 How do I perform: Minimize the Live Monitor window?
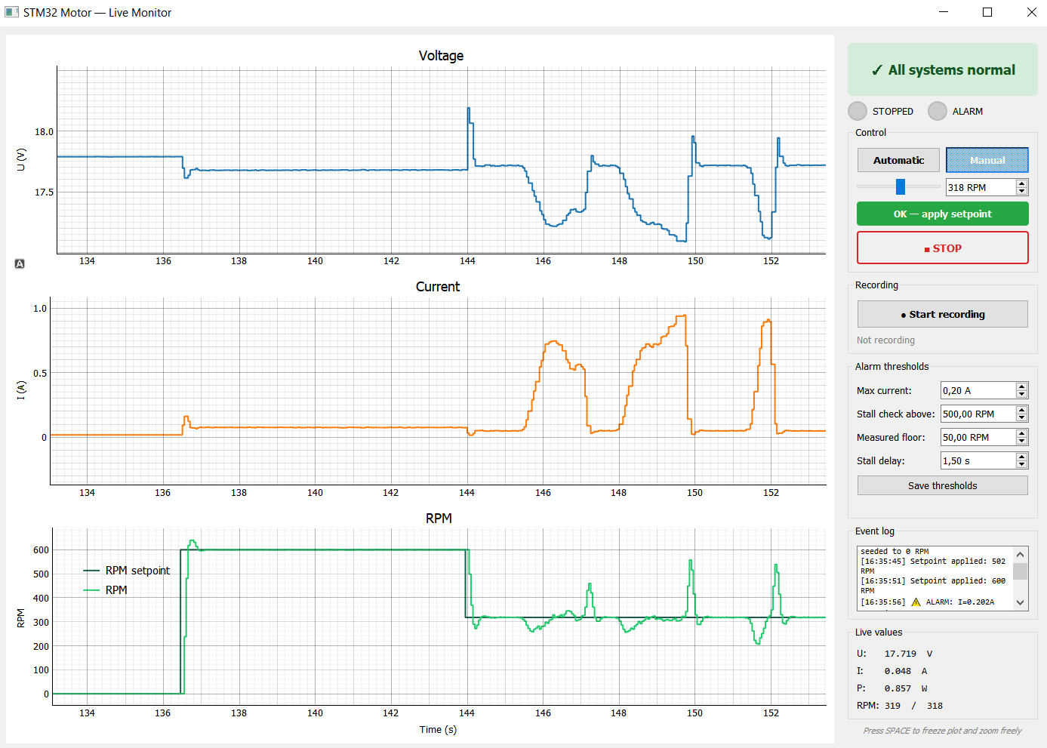[944, 12]
